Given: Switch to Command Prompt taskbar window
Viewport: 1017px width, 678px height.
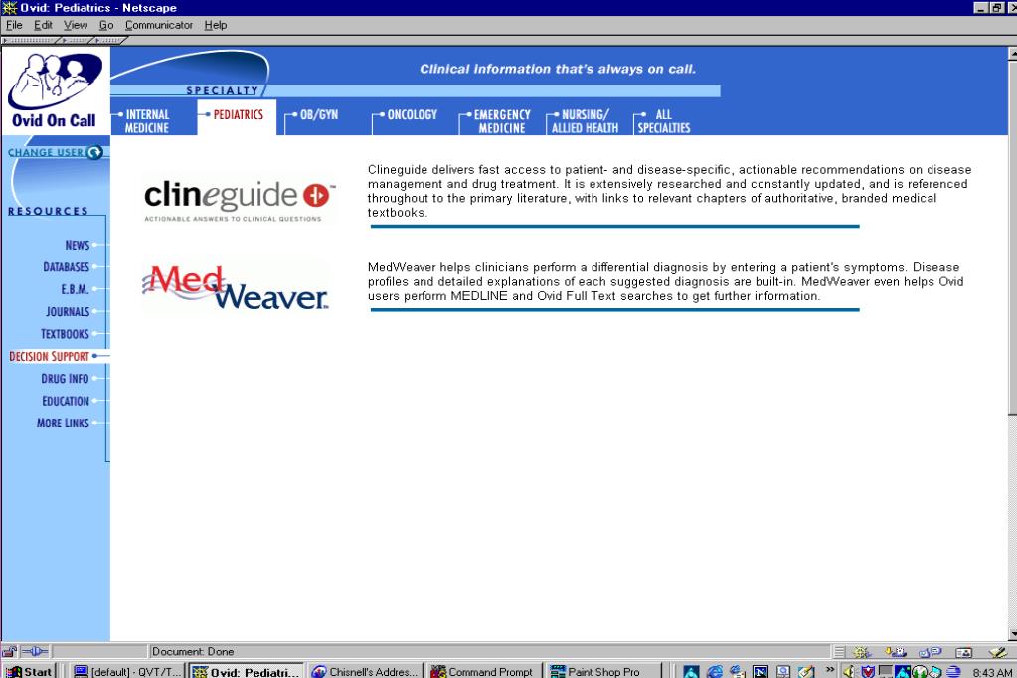Looking at the screenshot, I should tap(484, 671).
